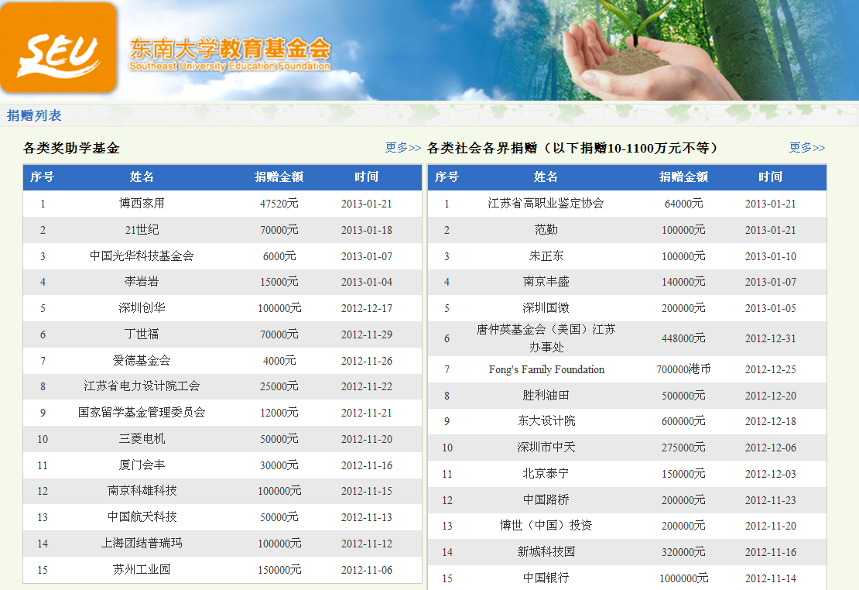Select donor name 南京科雄科技
Image resolution: width=859 pixels, height=590 pixels.
(142, 491)
